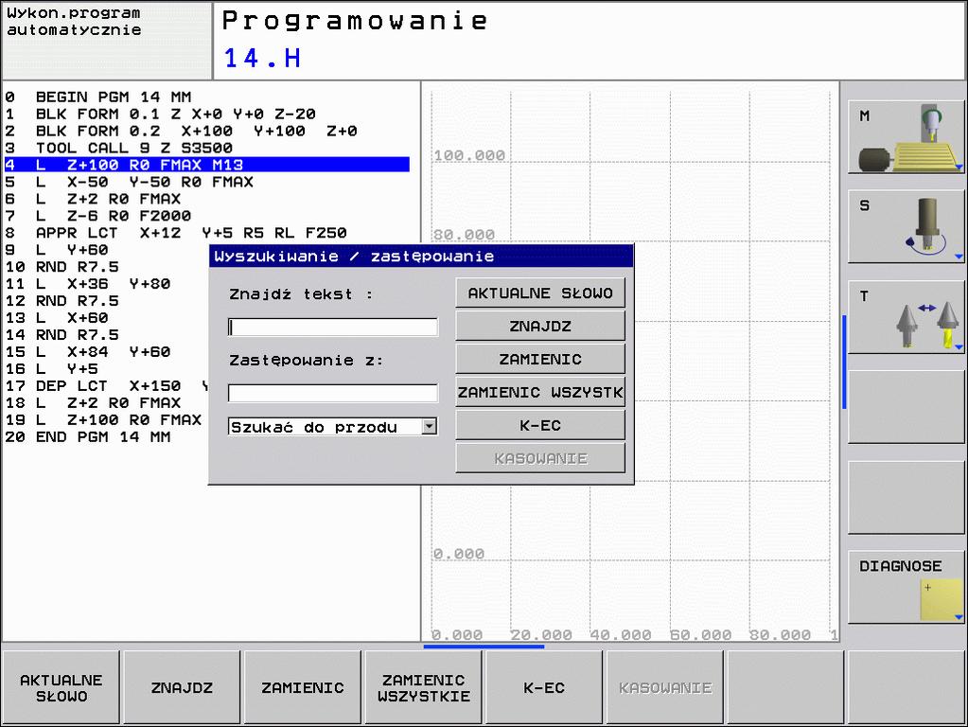Select line 17 DEP LCT X+150
968x727 pixels.
[106, 386]
